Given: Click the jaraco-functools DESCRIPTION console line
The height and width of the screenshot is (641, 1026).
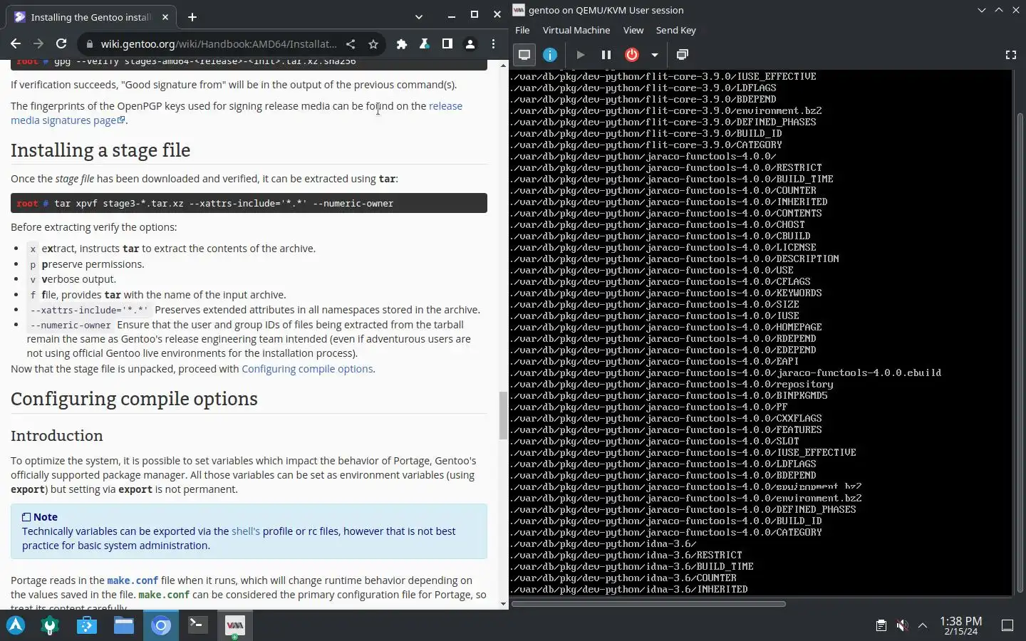Looking at the screenshot, I should (x=675, y=259).
